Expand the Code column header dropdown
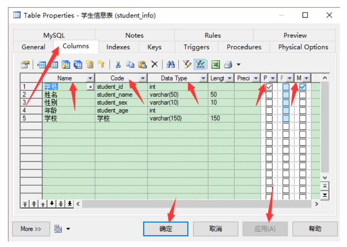The width and height of the screenshot is (347, 247). [x=142, y=78]
